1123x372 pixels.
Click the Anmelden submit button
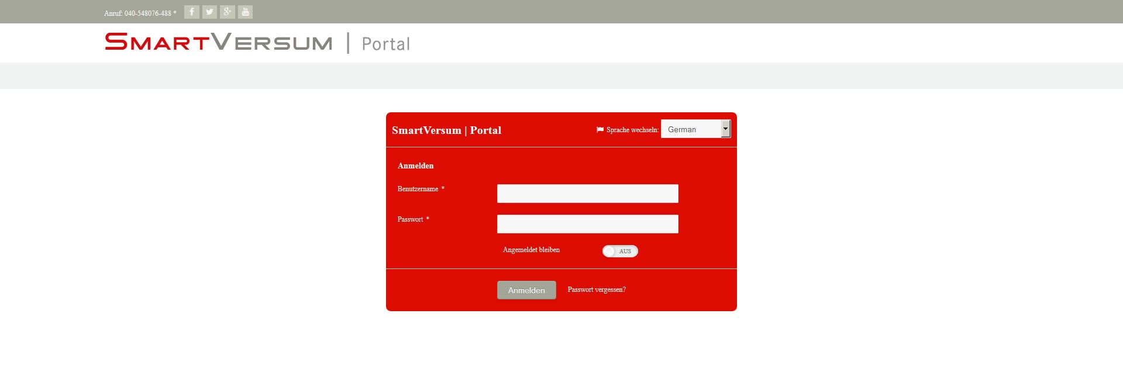click(x=526, y=290)
